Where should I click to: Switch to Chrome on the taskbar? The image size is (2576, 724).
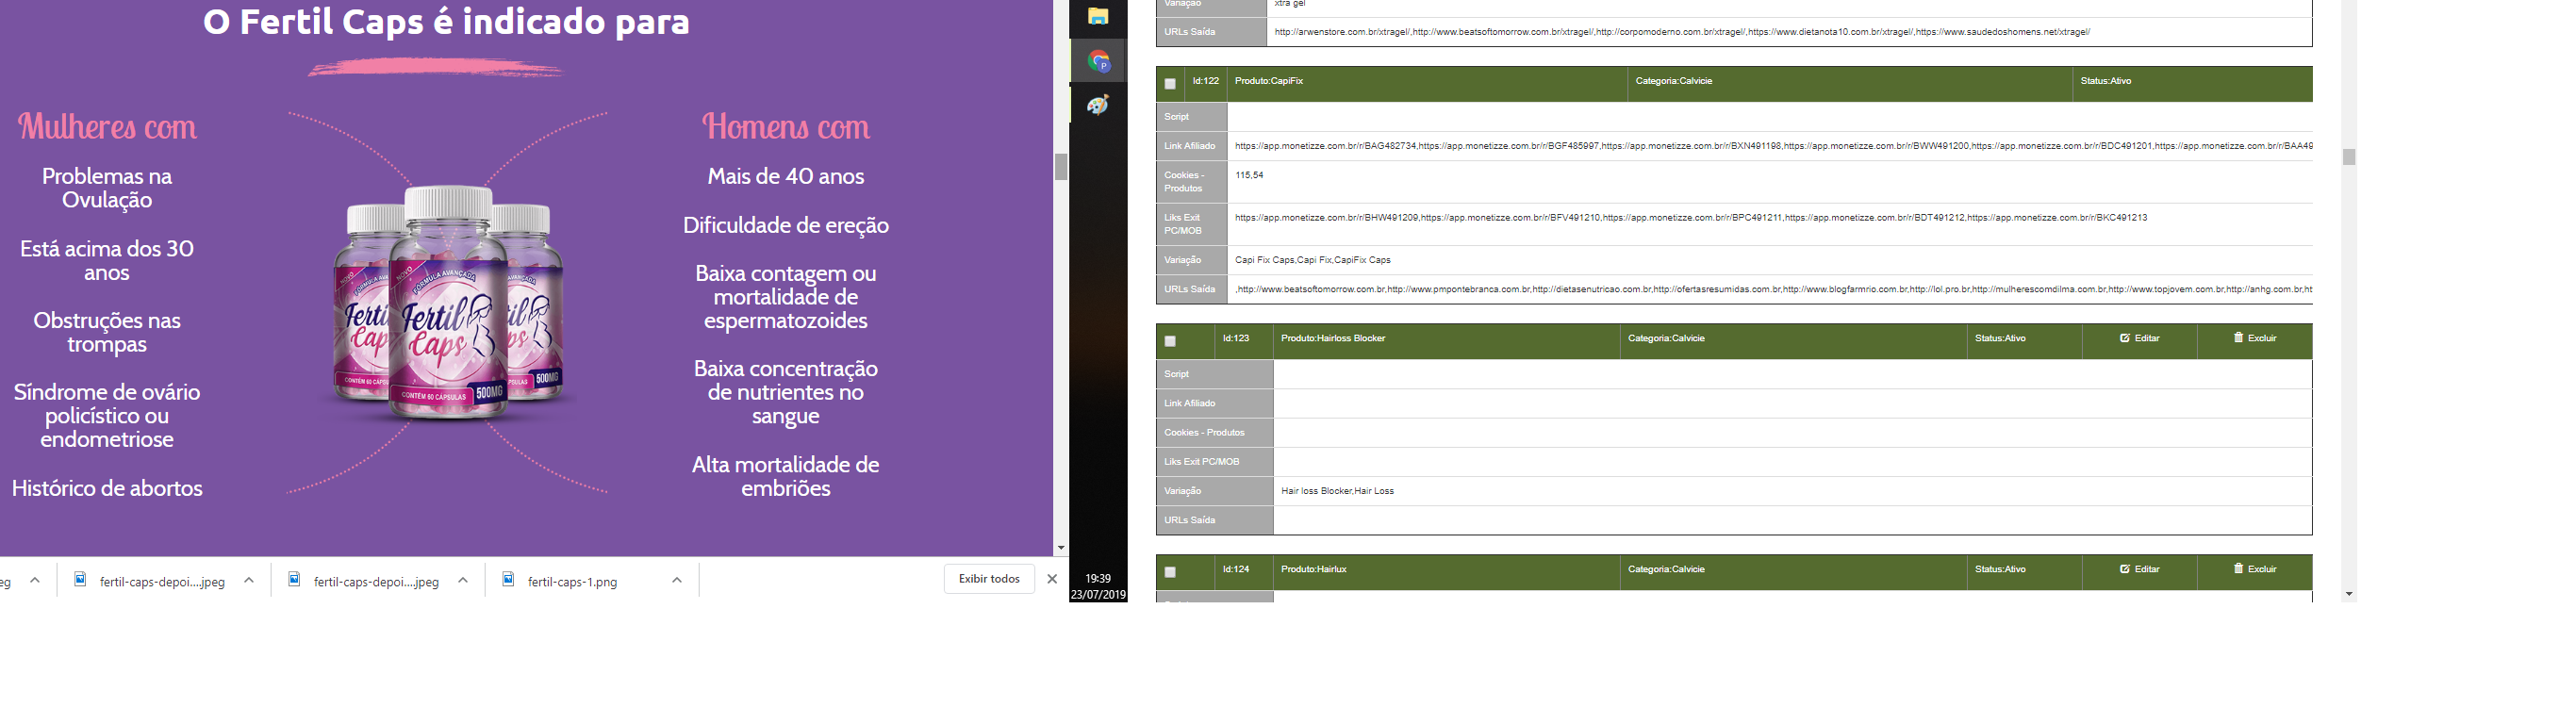1099,62
